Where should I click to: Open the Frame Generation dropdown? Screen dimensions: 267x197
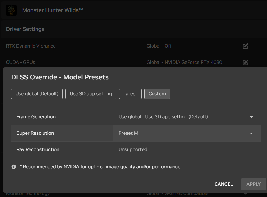coord(187,117)
